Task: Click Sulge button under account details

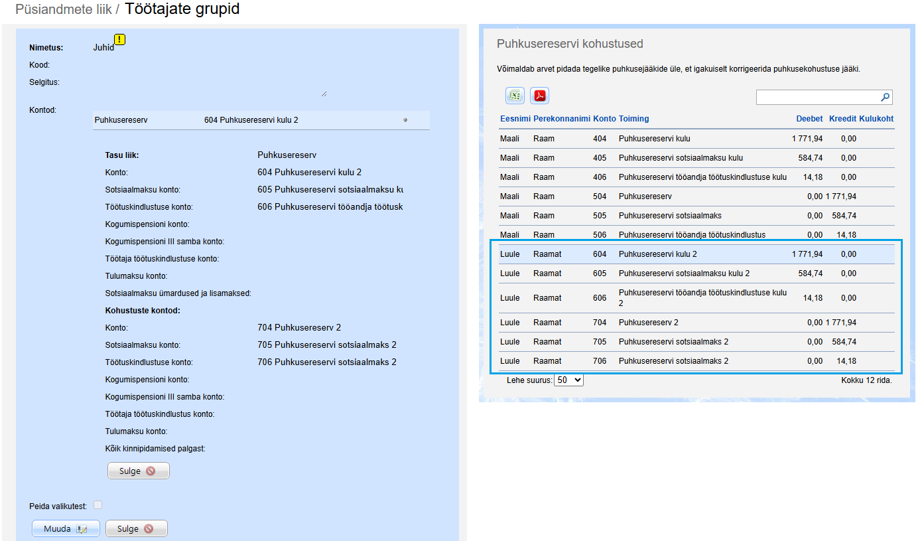Action: click(138, 471)
